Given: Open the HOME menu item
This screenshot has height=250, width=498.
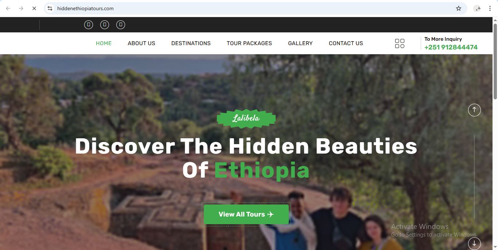Looking at the screenshot, I should pos(104,43).
